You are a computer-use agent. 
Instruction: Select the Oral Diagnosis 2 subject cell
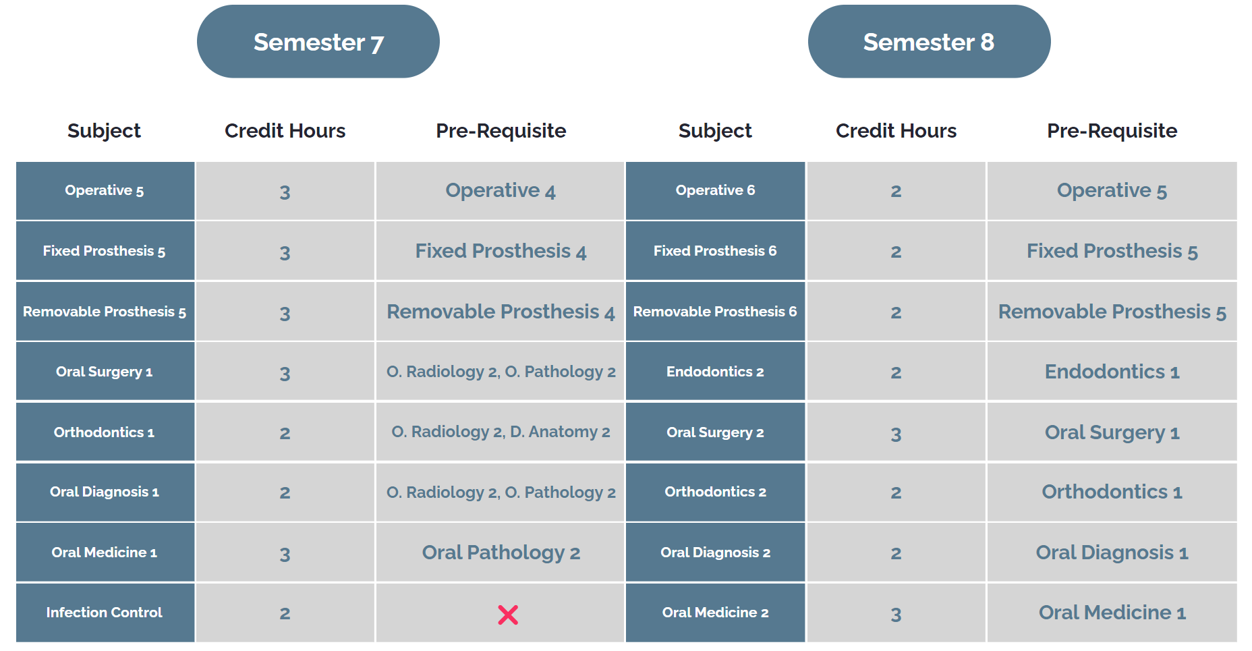715,553
